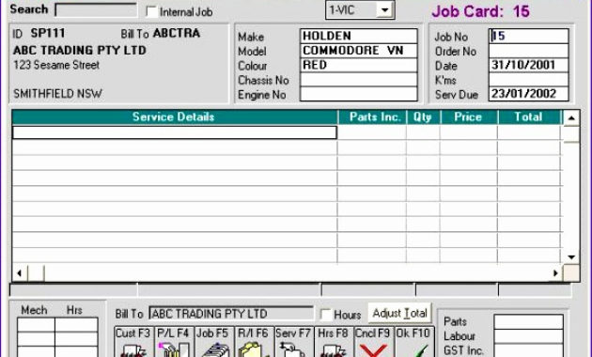Open price list with P/L F4 button
The width and height of the screenshot is (592, 357).
coord(173,342)
